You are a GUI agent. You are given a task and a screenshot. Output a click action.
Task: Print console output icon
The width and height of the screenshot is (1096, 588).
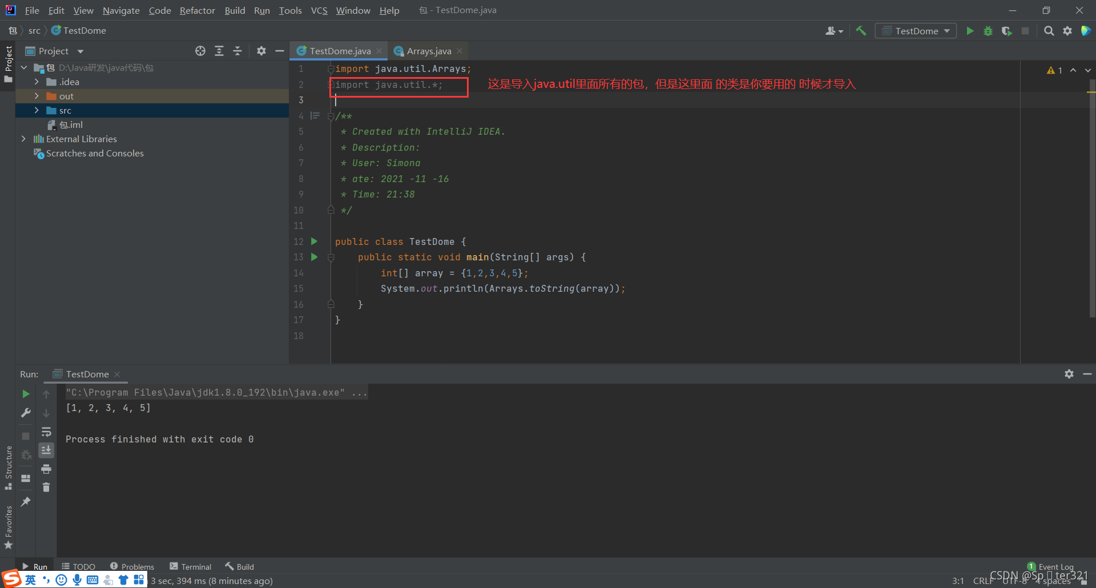click(46, 469)
